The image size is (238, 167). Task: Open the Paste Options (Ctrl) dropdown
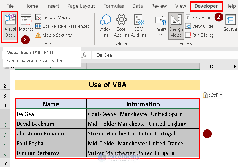pyautogui.click(x=212, y=95)
